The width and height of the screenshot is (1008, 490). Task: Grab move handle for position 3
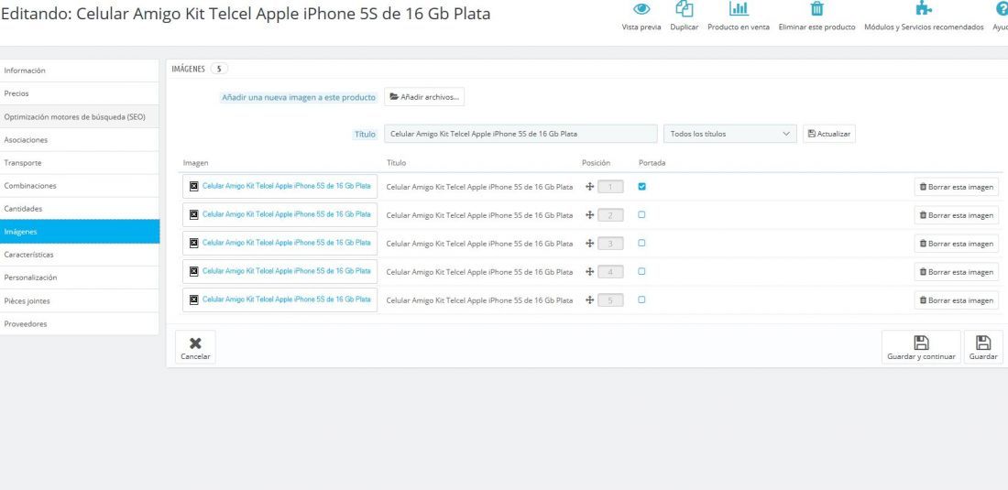click(x=589, y=244)
